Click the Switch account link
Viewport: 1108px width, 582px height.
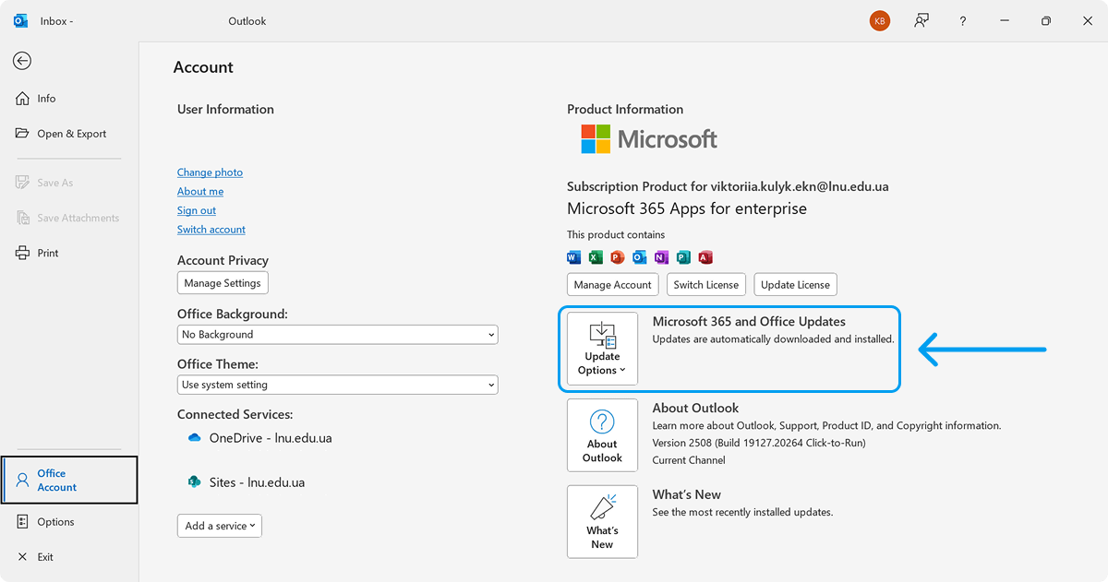211,230
